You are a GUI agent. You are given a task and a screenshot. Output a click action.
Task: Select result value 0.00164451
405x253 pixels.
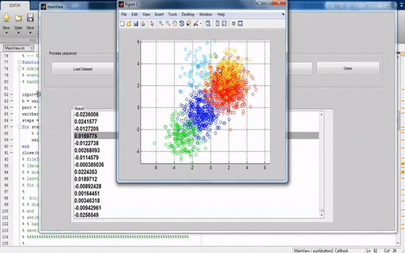click(87, 193)
